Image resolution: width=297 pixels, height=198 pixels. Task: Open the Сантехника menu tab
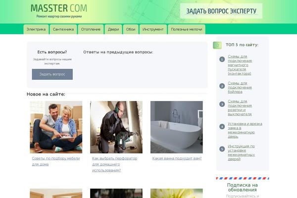point(63,29)
